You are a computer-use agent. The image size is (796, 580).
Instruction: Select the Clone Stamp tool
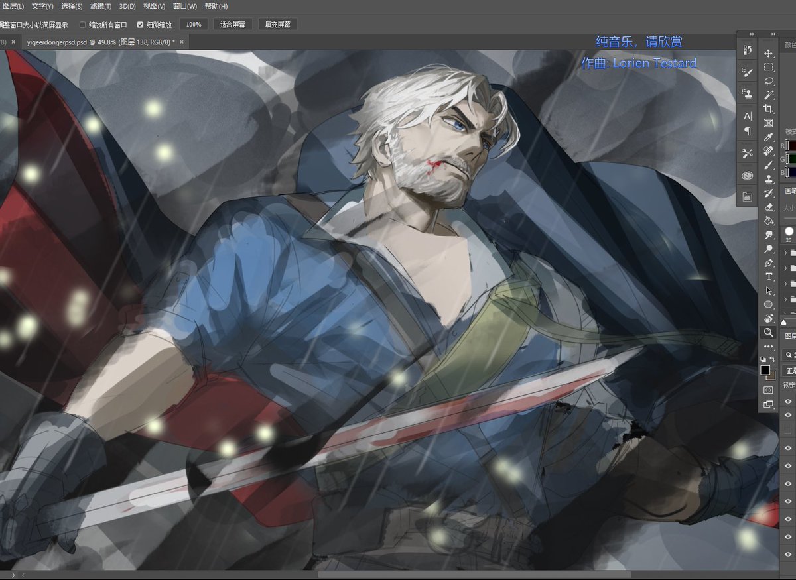[x=769, y=179]
